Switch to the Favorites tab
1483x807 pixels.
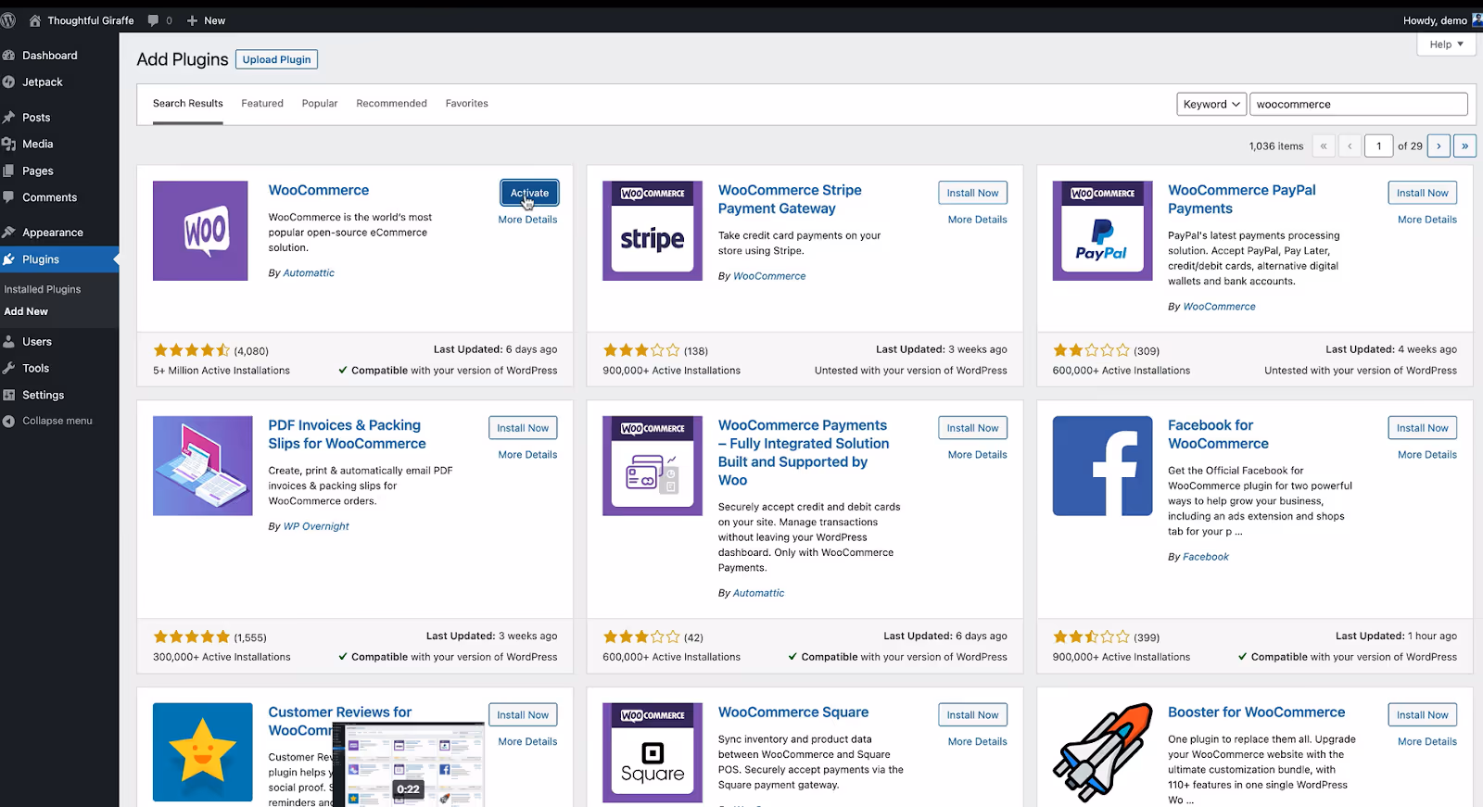466,104
